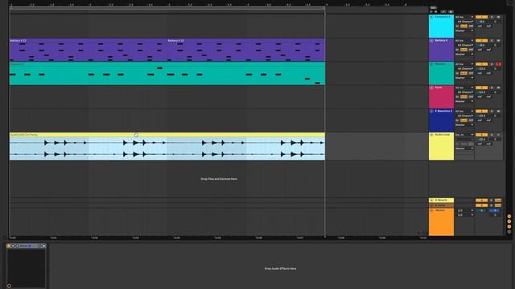Jump to the previous locator arrow

pos(431,12)
